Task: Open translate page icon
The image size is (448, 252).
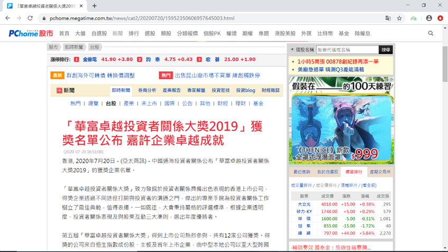Action: [x=388, y=18]
